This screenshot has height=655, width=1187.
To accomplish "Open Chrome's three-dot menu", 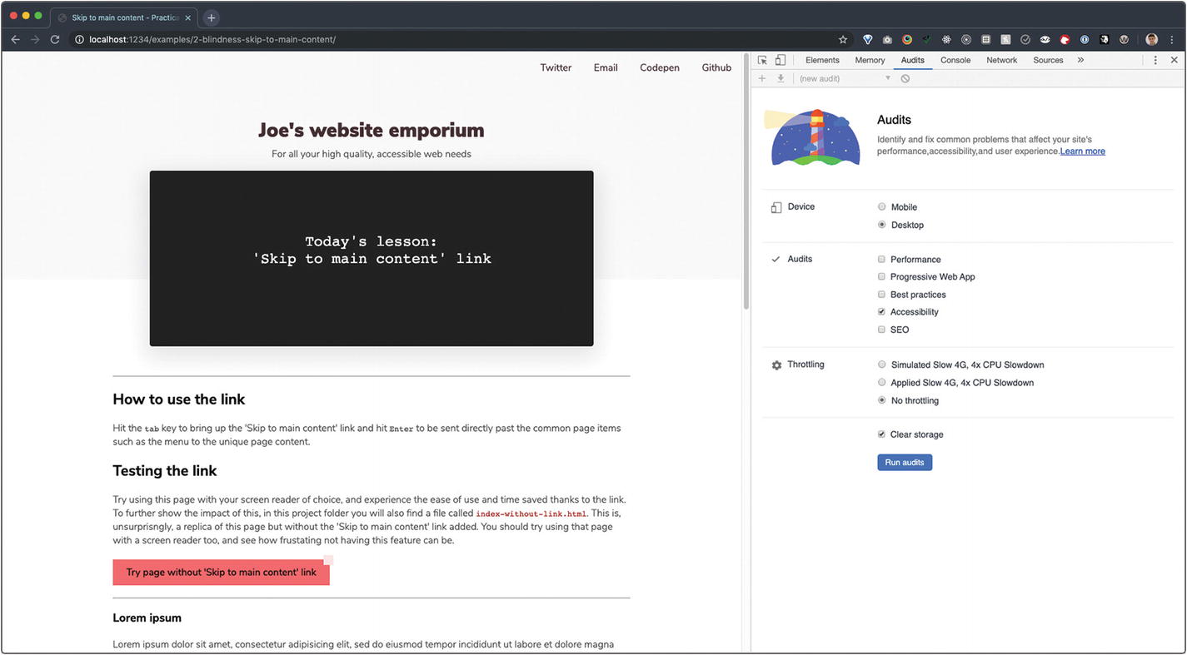I will tap(1172, 39).
